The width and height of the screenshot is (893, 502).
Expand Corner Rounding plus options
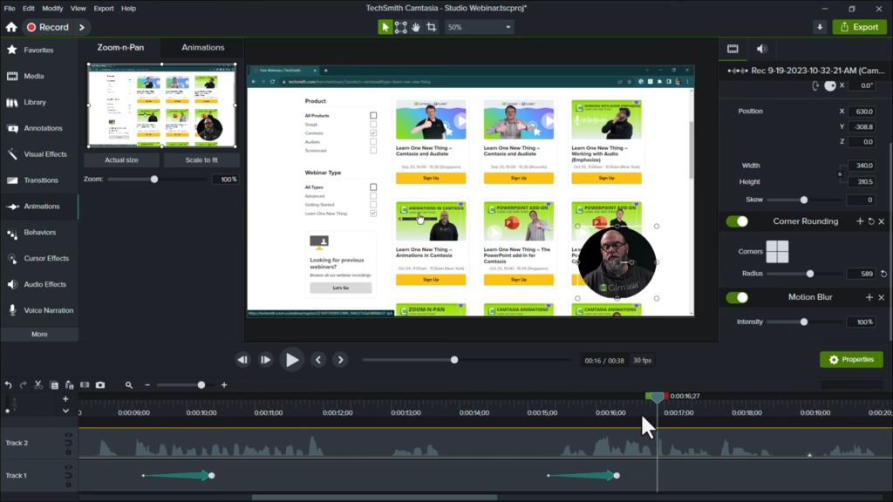(860, 221)
